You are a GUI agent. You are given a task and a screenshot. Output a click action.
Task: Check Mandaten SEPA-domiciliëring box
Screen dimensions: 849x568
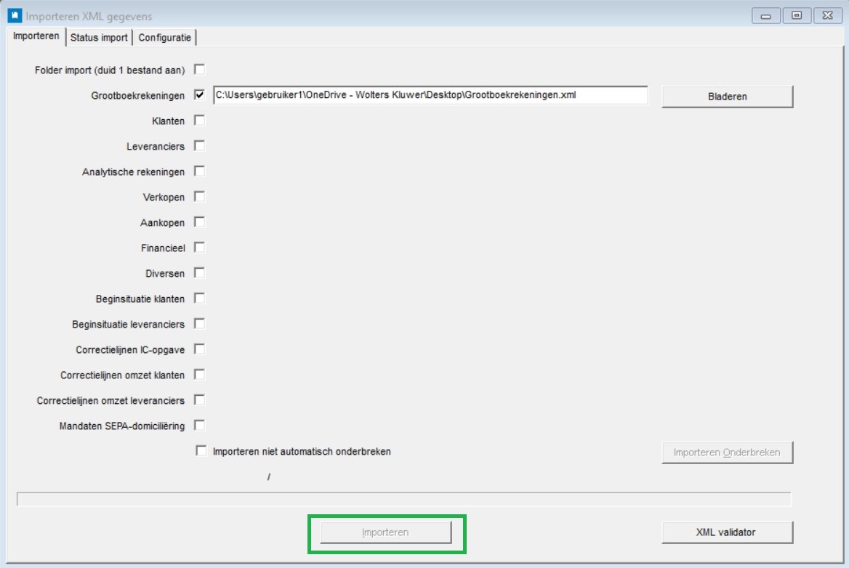click(x=200, y=426)
